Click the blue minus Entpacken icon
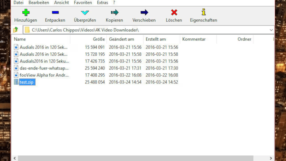 point(55,13)
